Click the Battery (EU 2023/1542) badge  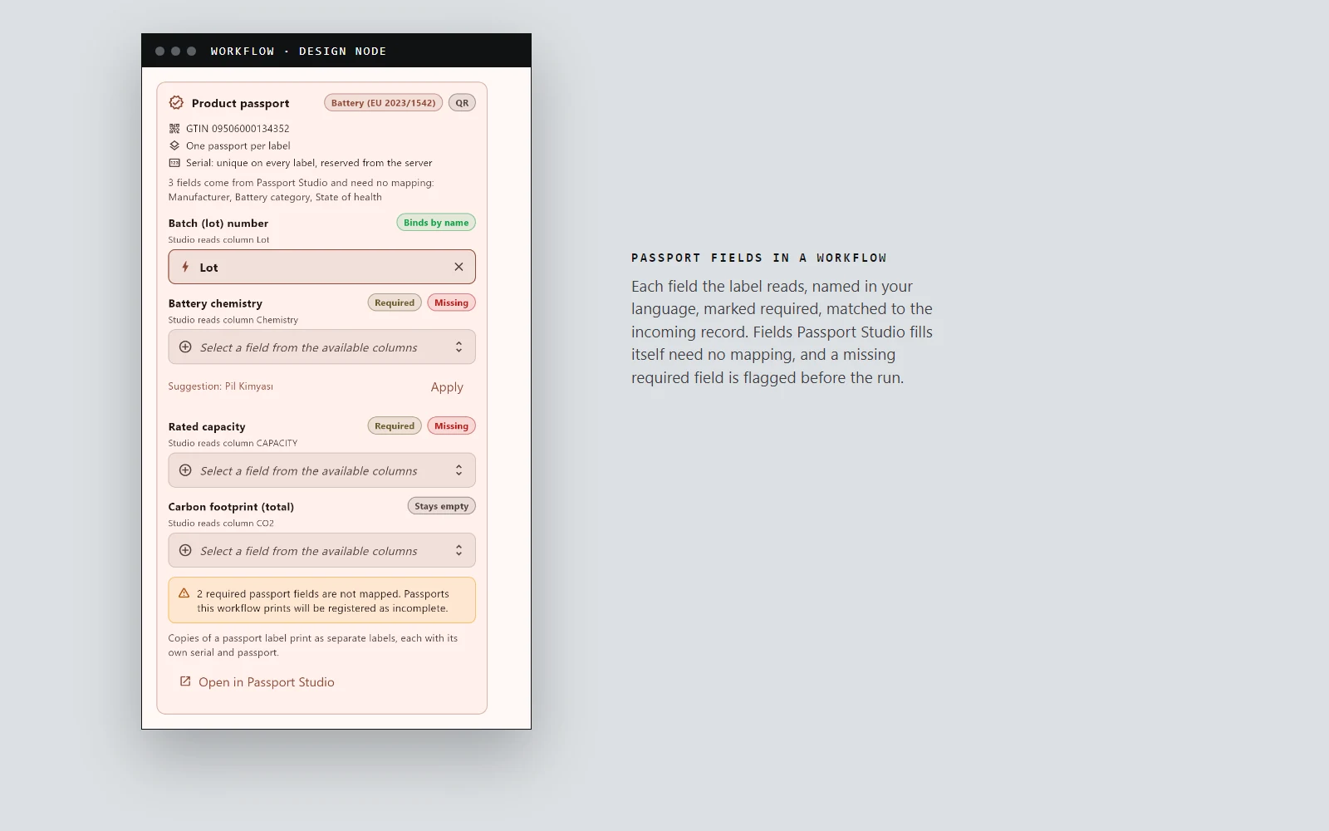tap(383, 103)
